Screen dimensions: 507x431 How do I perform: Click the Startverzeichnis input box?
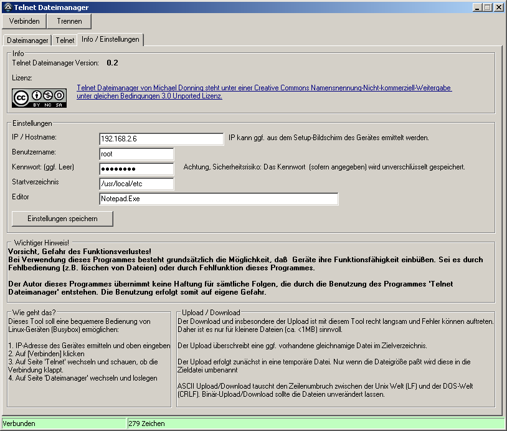[136, 184]
